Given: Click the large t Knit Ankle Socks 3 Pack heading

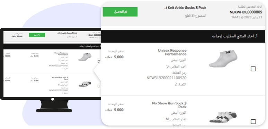Looking at the screenshot, I should coord(185,8).
